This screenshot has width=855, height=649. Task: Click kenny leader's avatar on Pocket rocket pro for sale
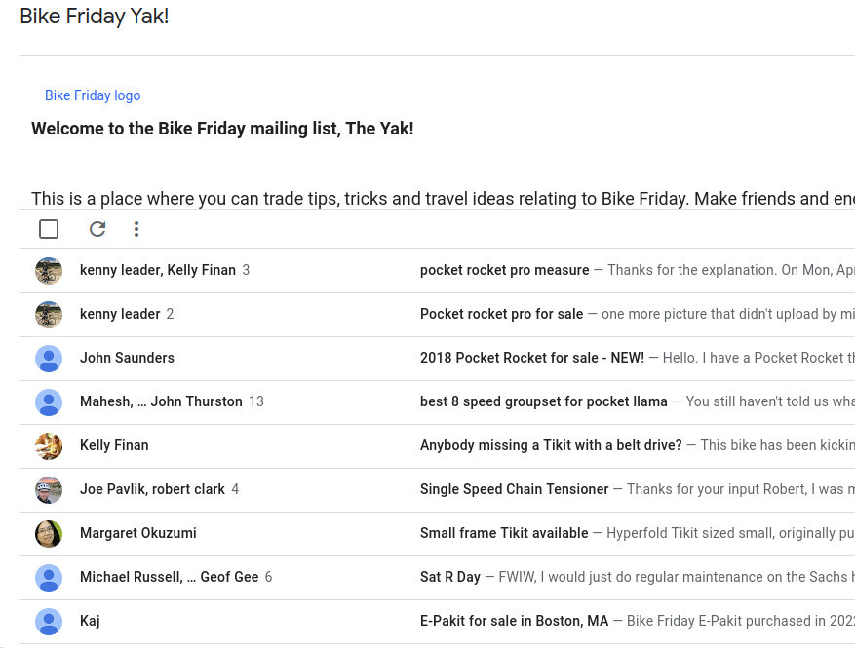click(49, 315)
